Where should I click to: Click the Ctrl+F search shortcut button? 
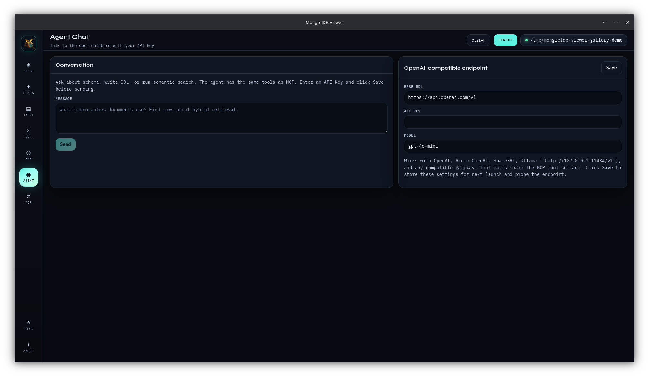(x=479, y=40)
